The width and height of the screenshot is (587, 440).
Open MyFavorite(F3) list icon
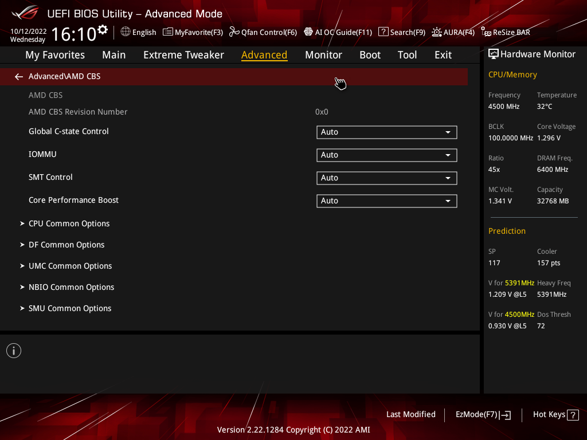click(x=168, y=32)
